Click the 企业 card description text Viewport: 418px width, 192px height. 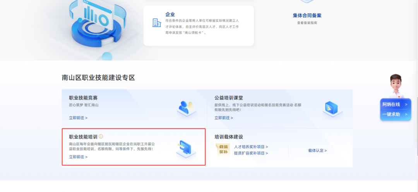click(202, 27)
